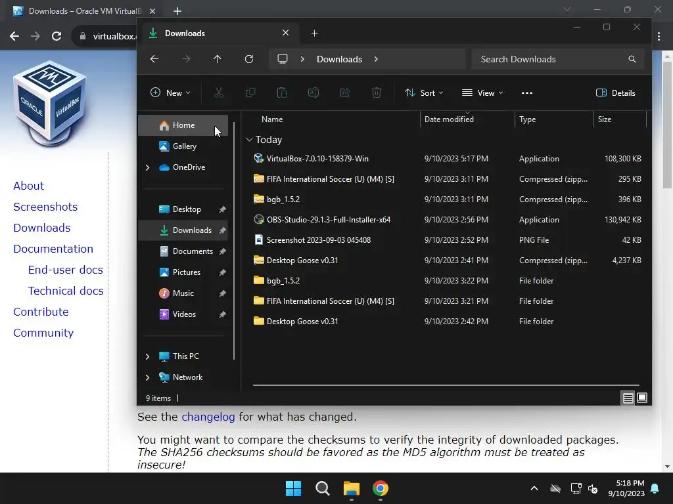This screenshot has width=673, height=504.
Task: Open Documents quick access folder
Action: tap(183, 251)
